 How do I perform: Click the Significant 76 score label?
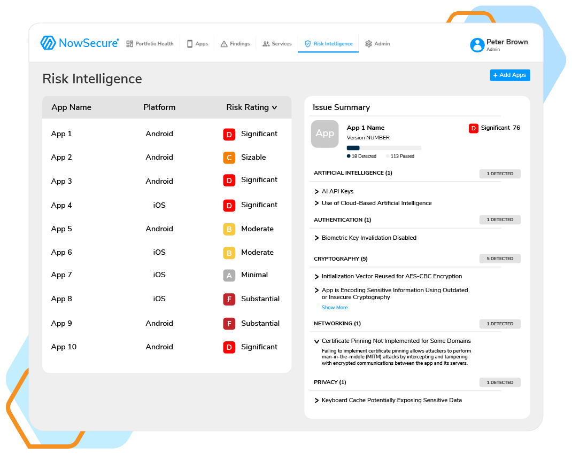coord(500,128)
